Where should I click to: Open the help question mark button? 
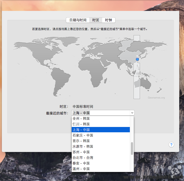click(x=171, y=145)
